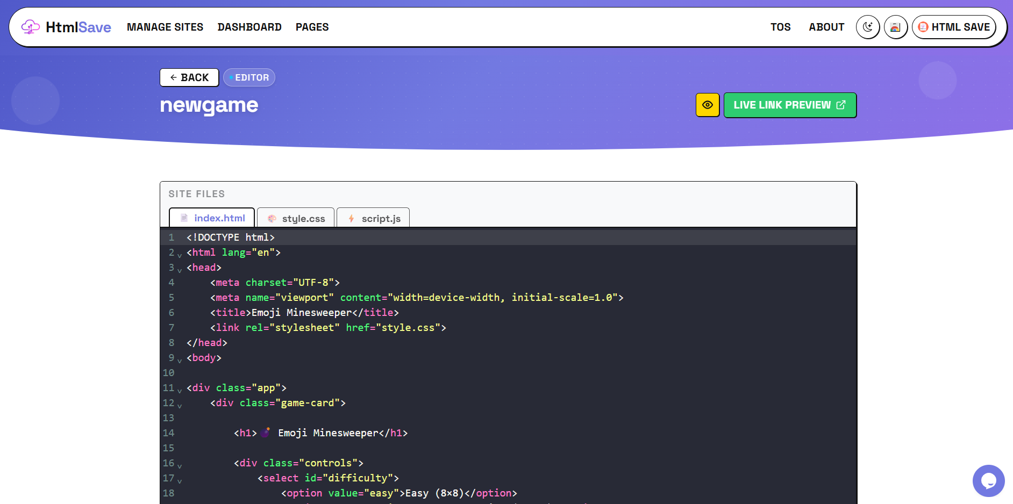Open the TOS page
This screenshot has height=504, width=1013.
pyautogui.click(x=780, y=27)
